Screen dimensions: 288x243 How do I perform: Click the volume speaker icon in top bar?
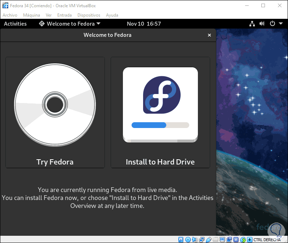tap(262, 24)
